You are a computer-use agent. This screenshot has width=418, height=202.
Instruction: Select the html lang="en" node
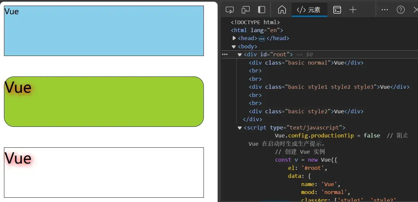click(x=257, y=30)
